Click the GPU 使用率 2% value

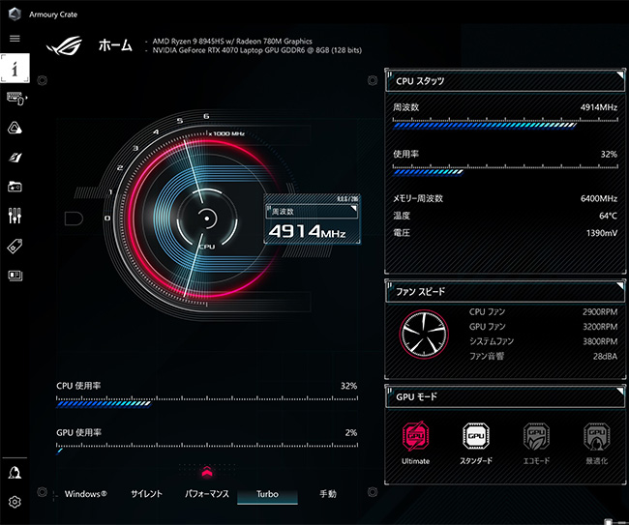pyautogui.click(x=351, y=433)
